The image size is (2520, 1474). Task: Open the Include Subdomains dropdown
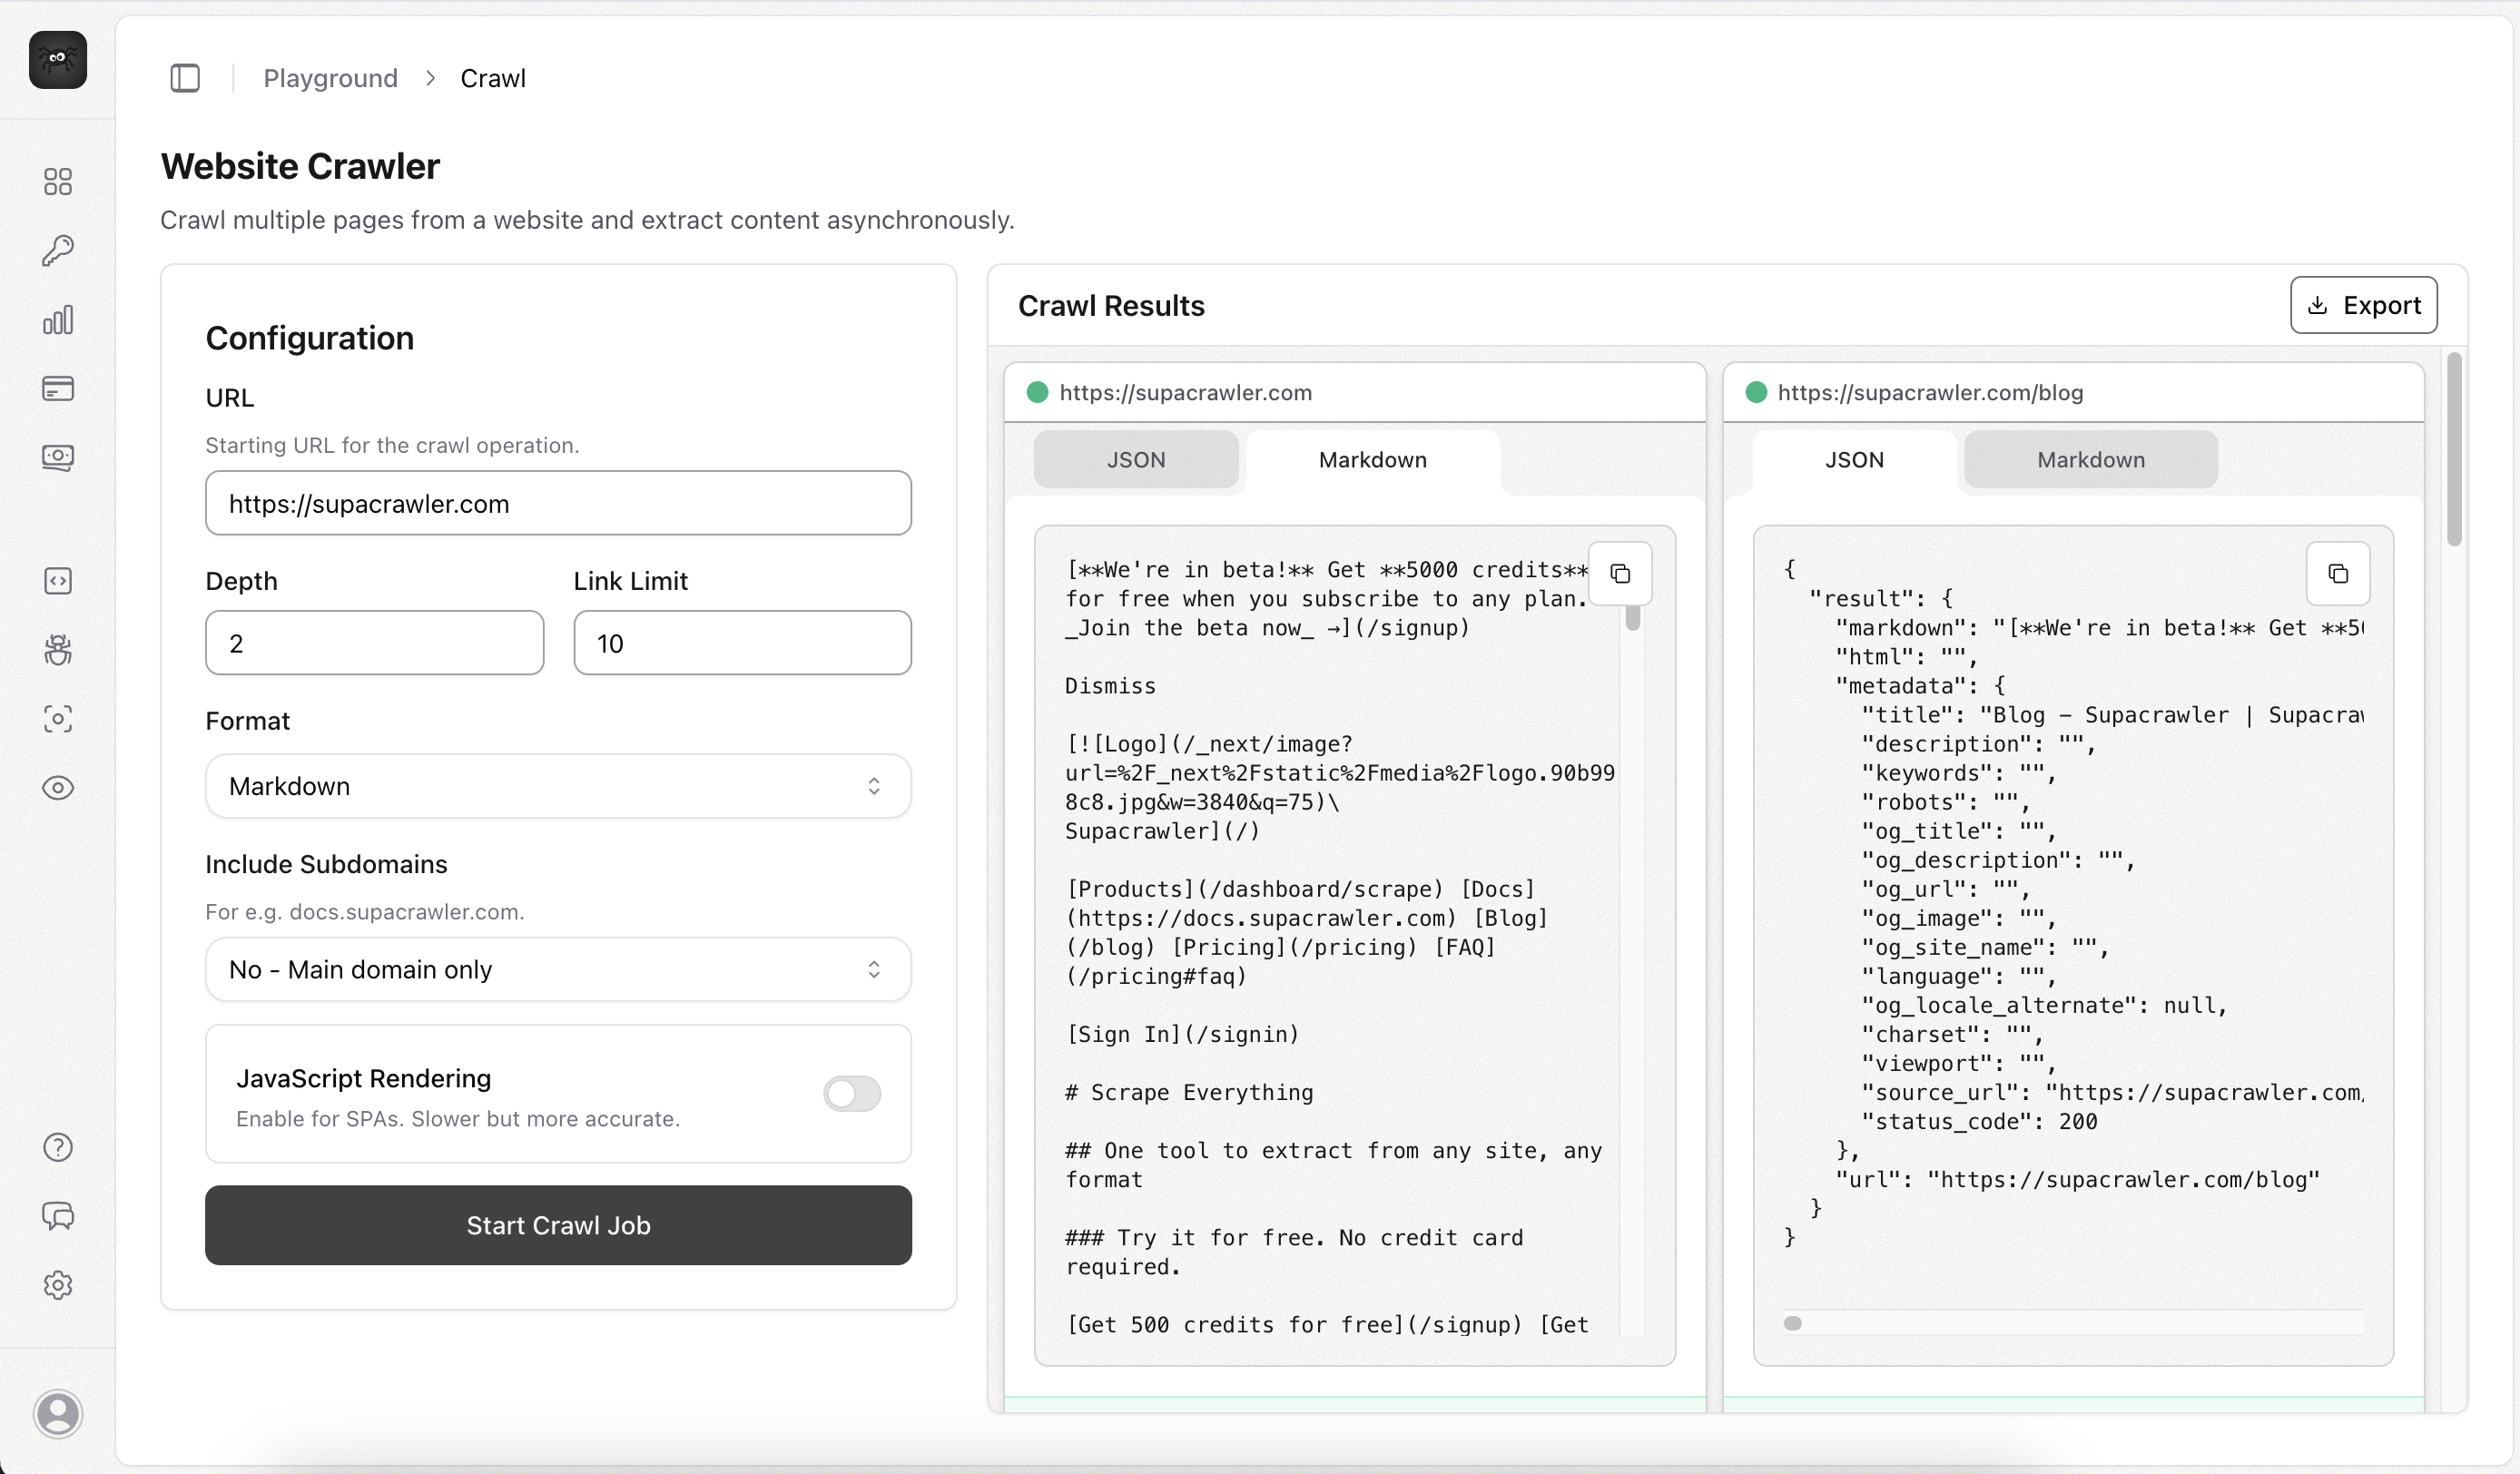click(x=558, y=969)
